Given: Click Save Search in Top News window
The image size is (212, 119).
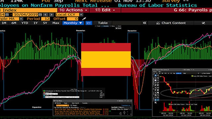Looking at the screenshot, I should [x=75, y=103].
